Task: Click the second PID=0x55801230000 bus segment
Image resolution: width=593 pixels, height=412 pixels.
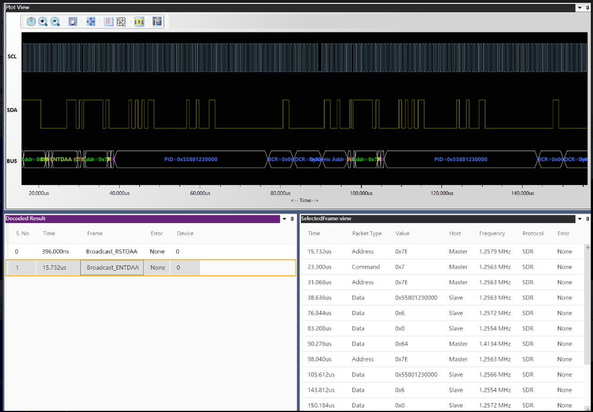Action: coord(461,159)
